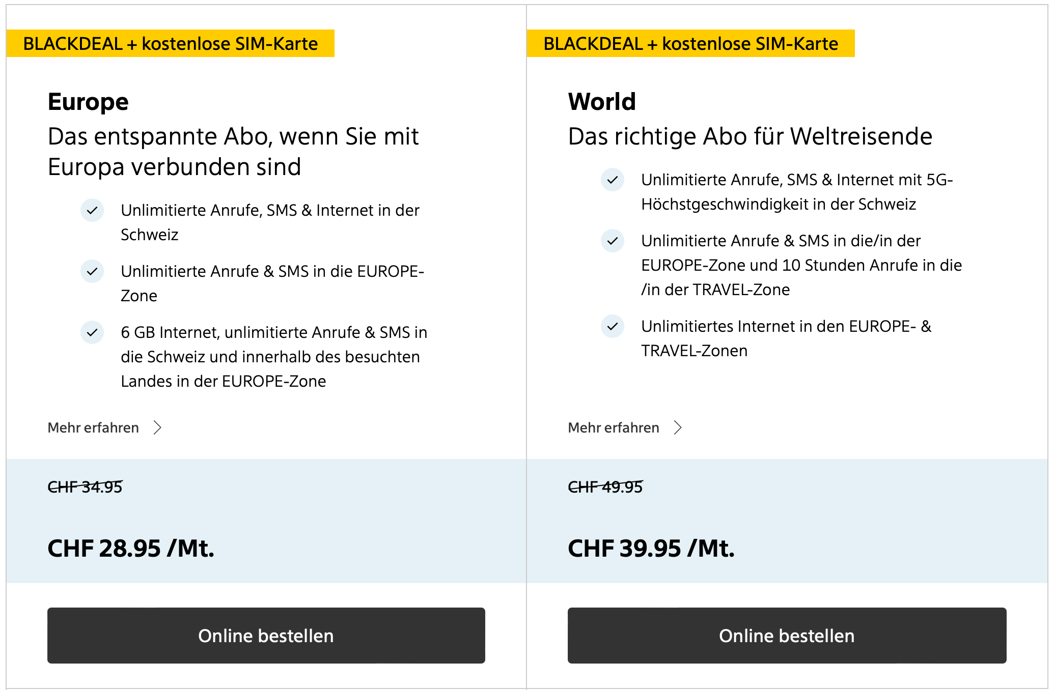Click the crossed-out CHF 34.95 price
This screenshot has height=690, width=1053.
85,487
